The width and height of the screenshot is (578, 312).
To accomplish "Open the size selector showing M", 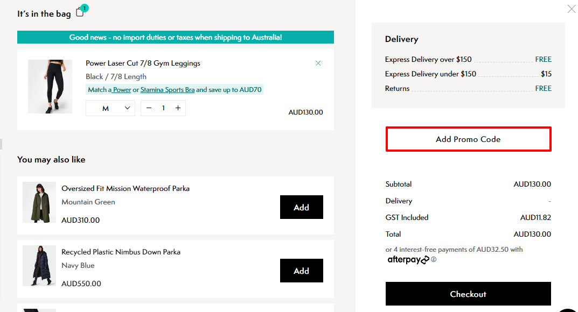I will tap(110, 108).
